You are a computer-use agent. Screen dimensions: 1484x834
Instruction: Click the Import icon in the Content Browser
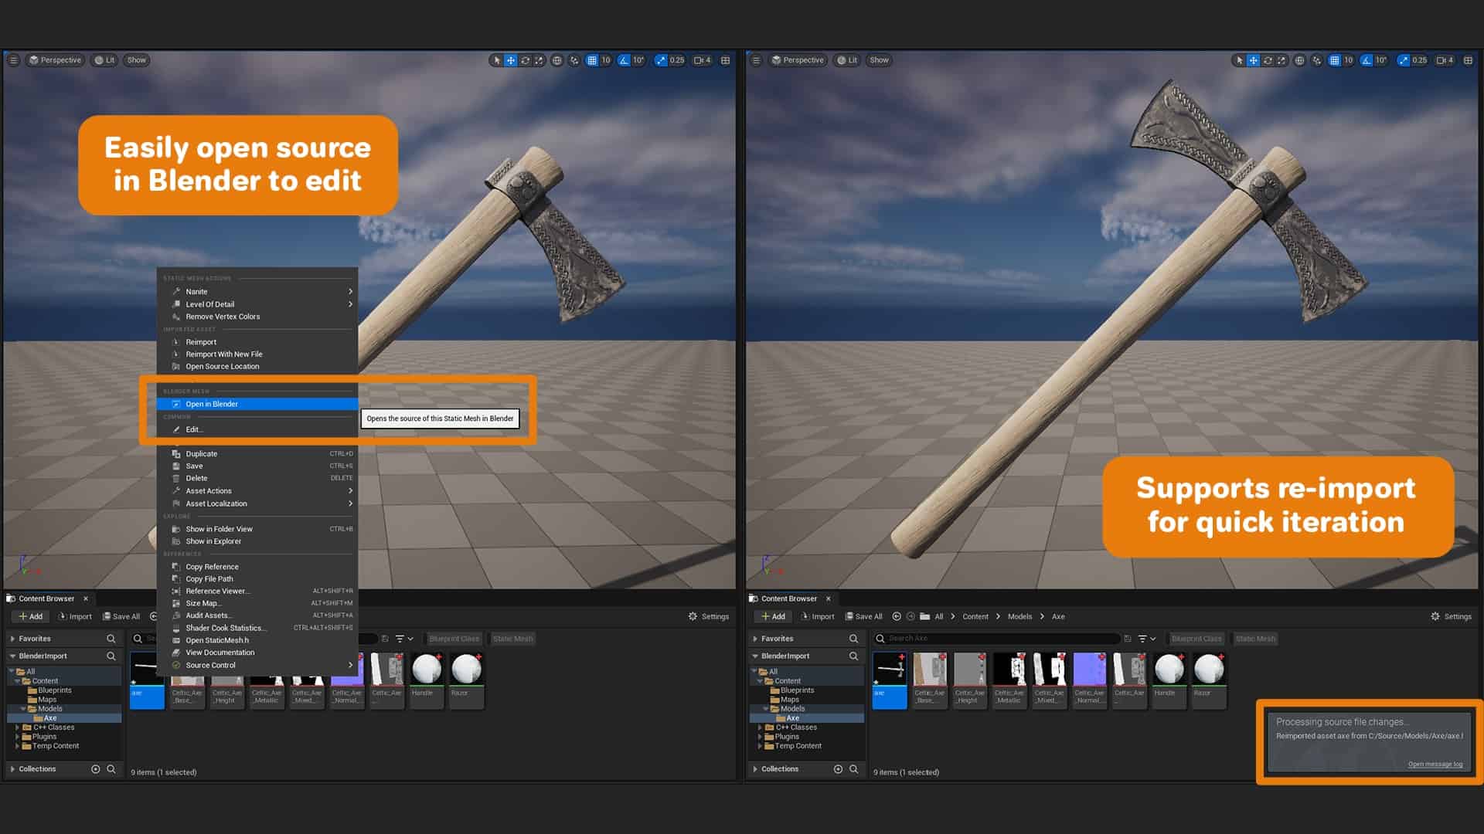coord(75,616)
